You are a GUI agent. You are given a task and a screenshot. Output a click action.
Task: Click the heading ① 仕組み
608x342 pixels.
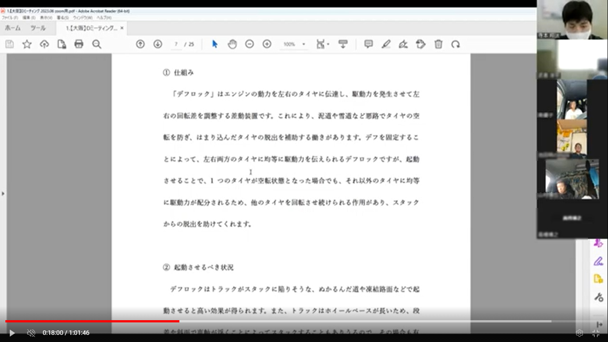pyautogui.click(x=178, y=72)
